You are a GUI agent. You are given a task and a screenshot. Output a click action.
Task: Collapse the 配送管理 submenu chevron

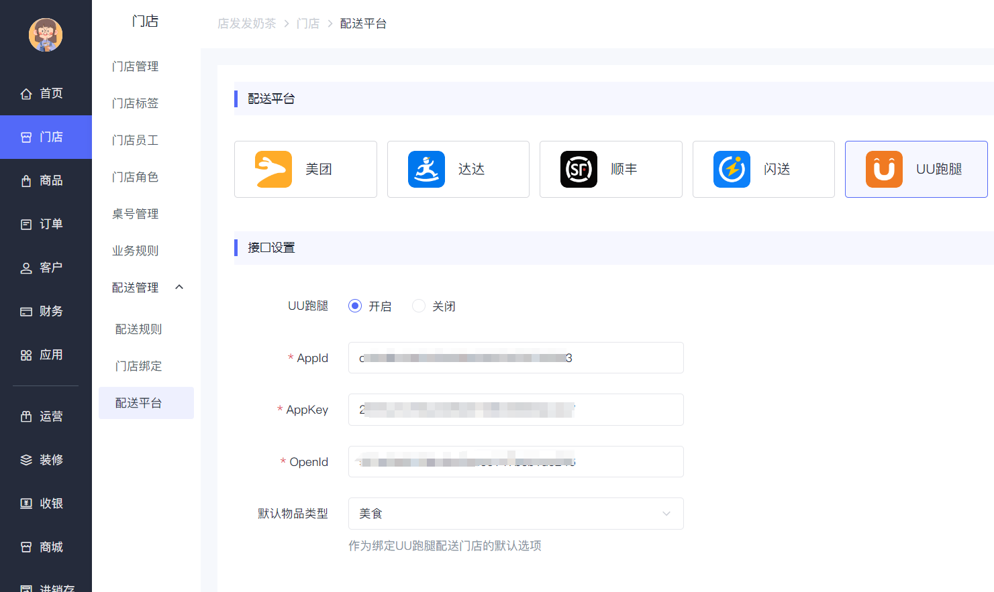pos(179,287)
